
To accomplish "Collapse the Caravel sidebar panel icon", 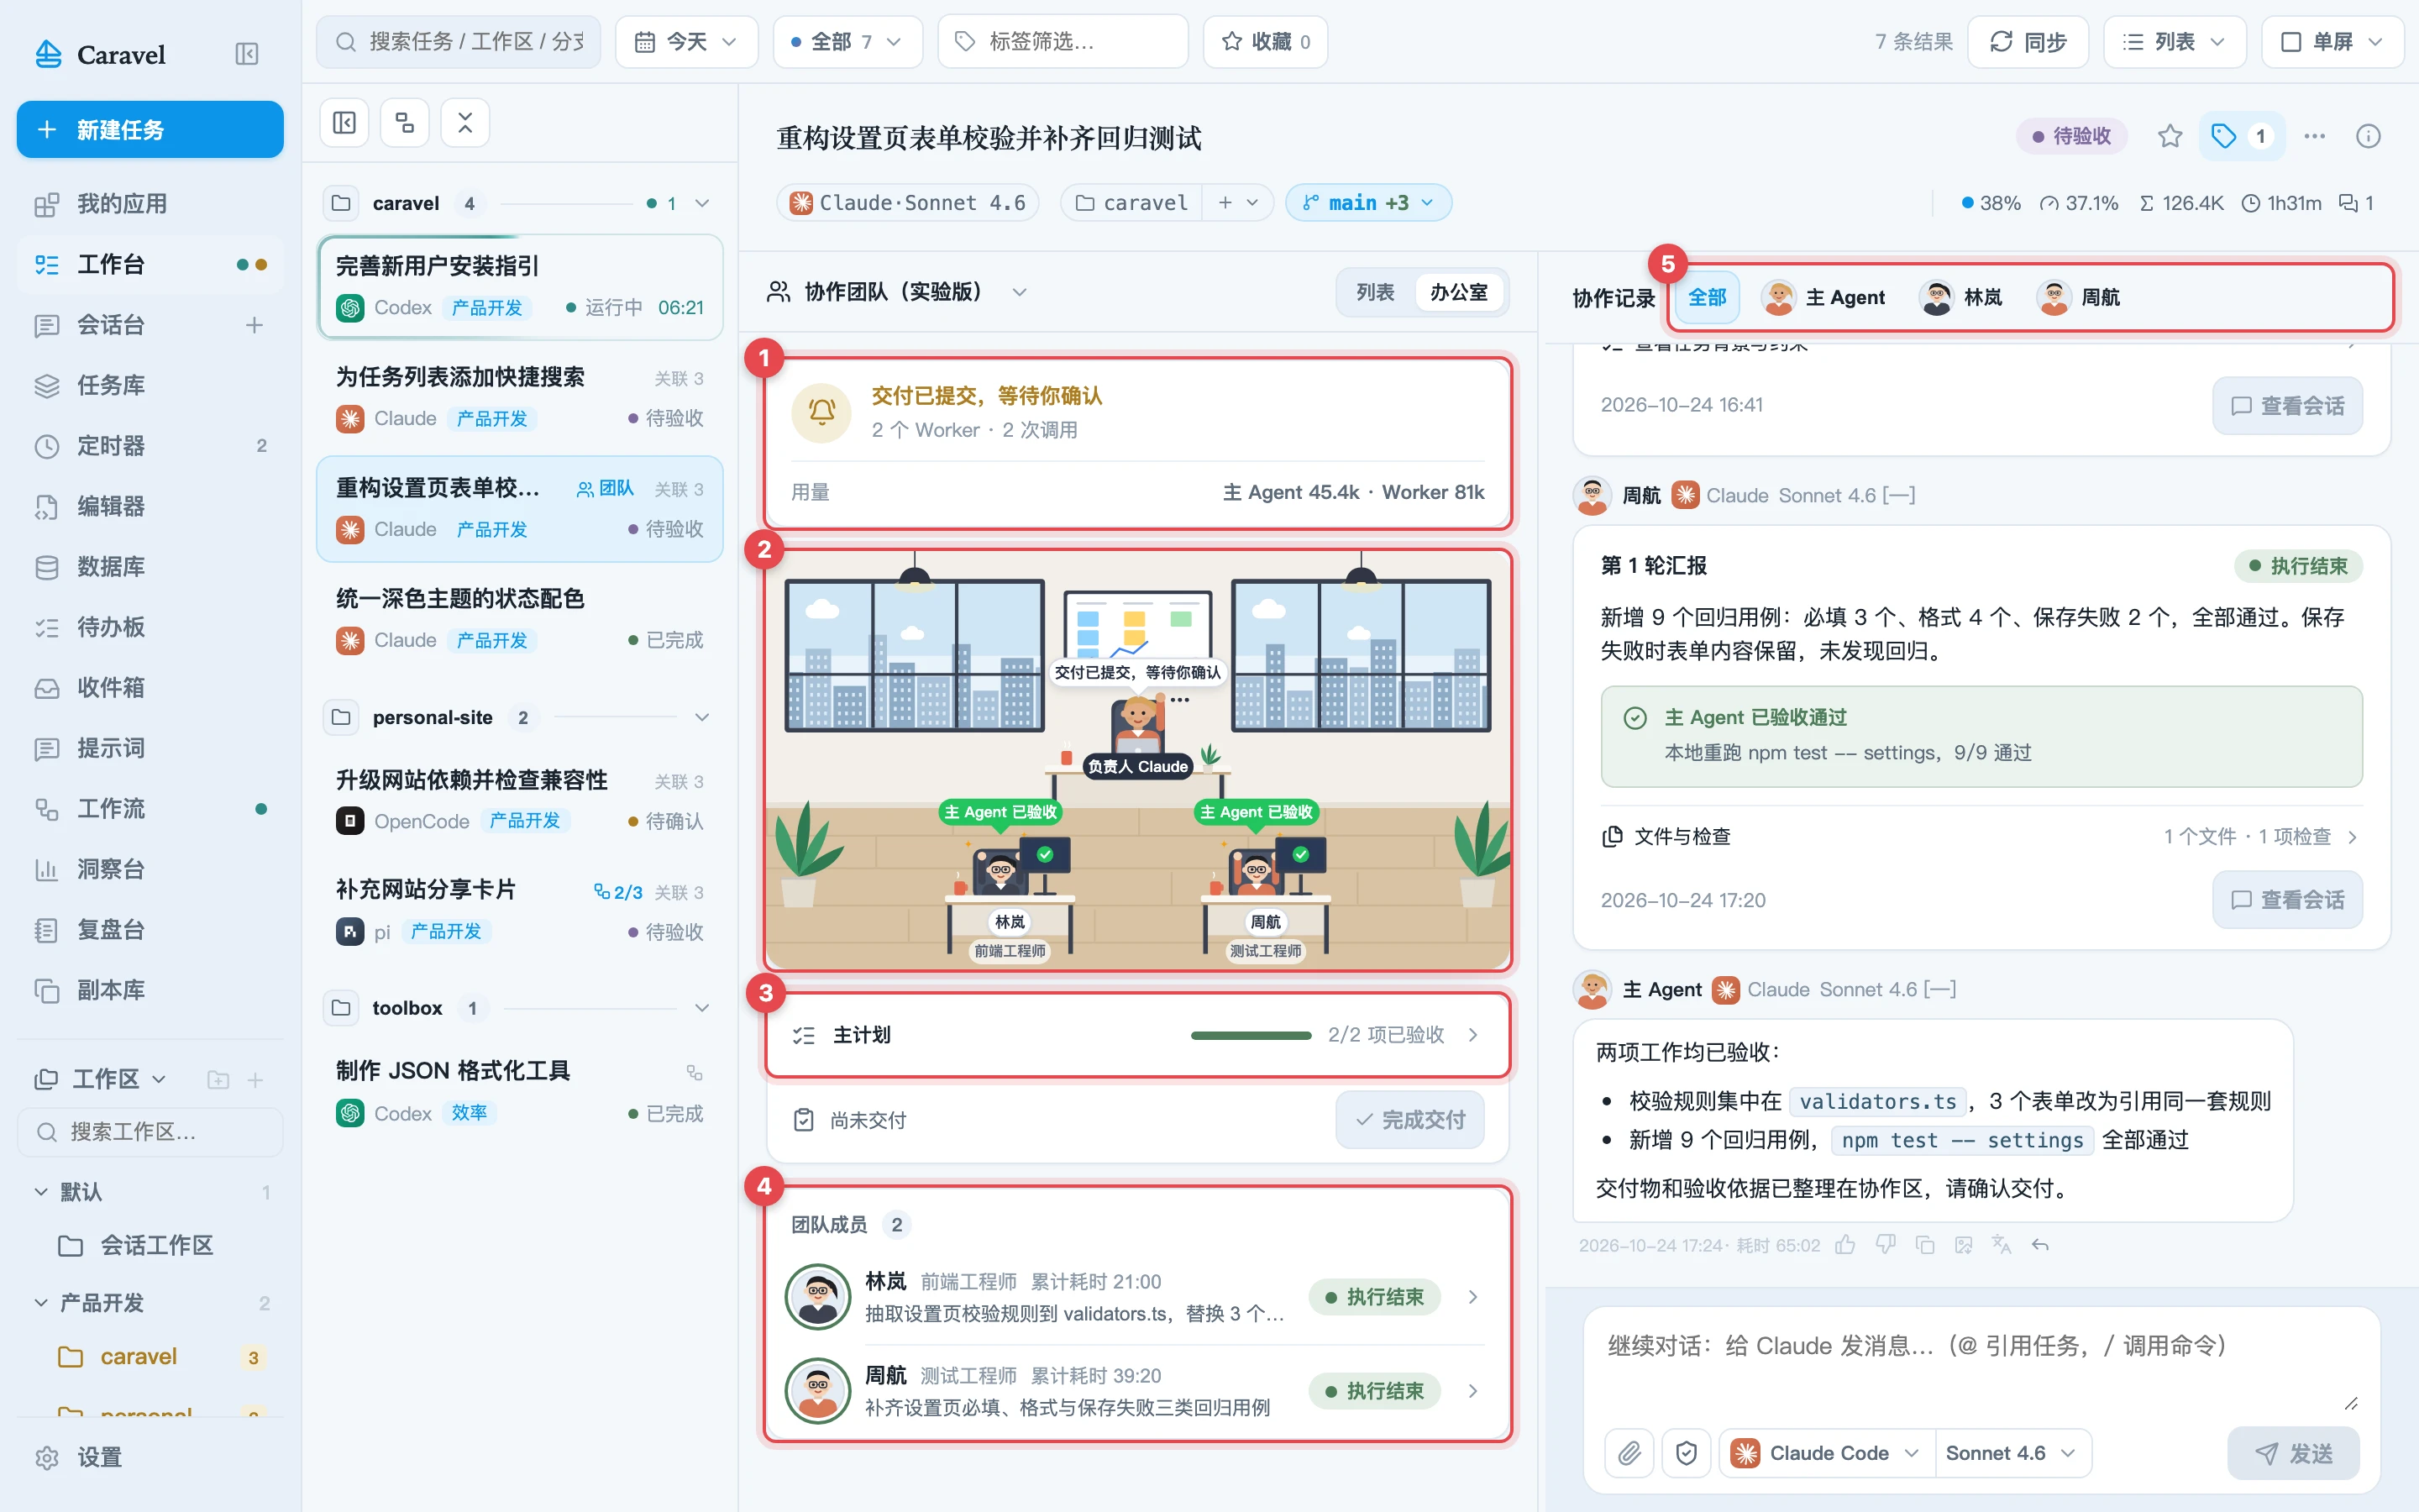I will point(246,54).
